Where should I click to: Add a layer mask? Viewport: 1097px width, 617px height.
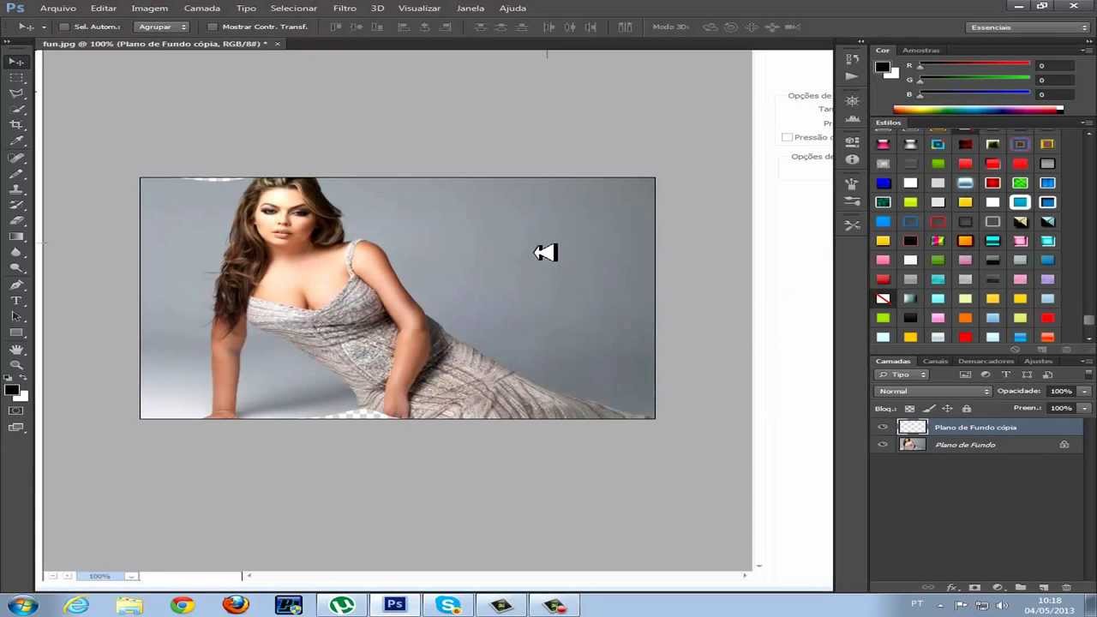pos(974,588)
